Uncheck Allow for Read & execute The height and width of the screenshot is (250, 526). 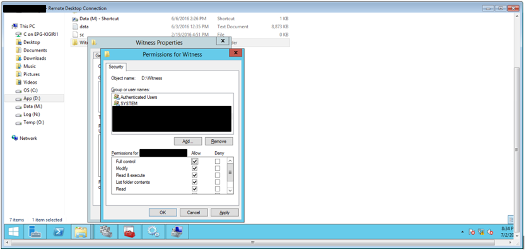[194, 175]
